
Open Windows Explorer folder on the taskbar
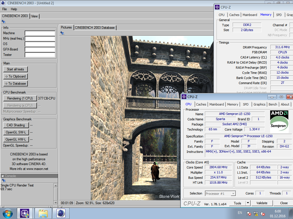pyautogui.click(x=43, y=213)
